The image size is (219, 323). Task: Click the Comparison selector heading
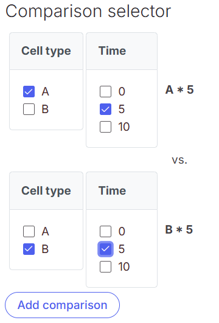[88, 12]
